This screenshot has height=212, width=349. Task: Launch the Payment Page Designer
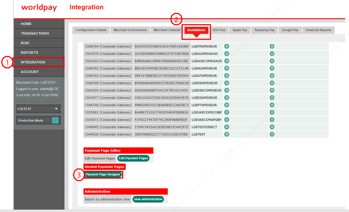103,175
